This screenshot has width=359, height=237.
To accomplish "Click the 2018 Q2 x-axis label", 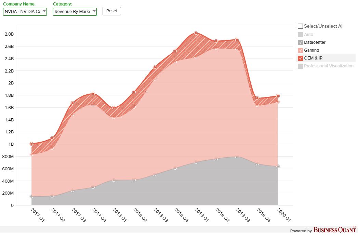I will 140,215.
